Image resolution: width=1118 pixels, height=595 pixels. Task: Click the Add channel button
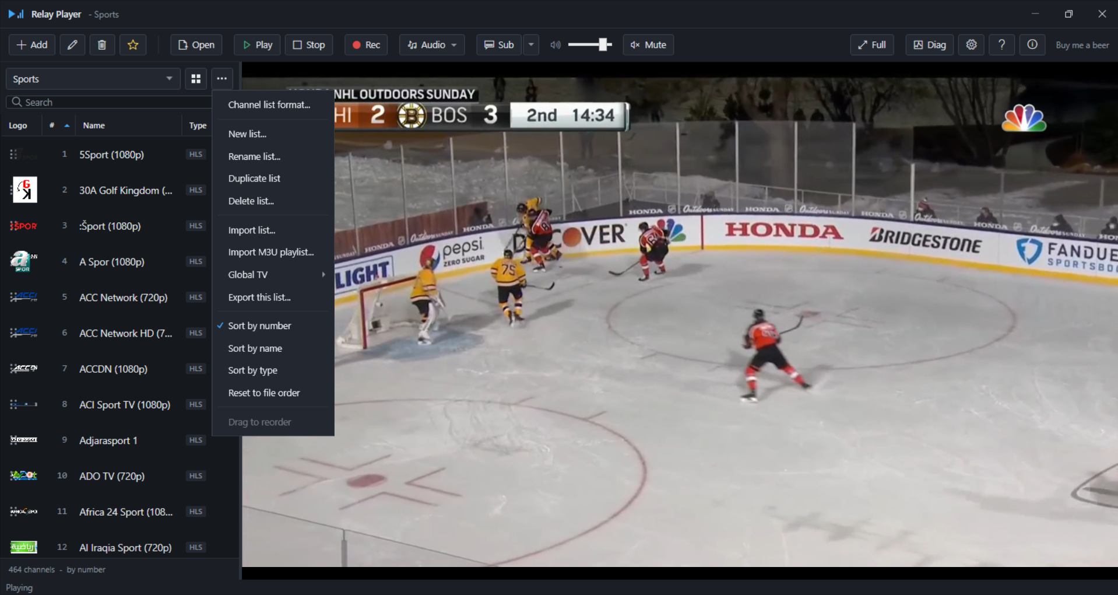click(32, 45)
